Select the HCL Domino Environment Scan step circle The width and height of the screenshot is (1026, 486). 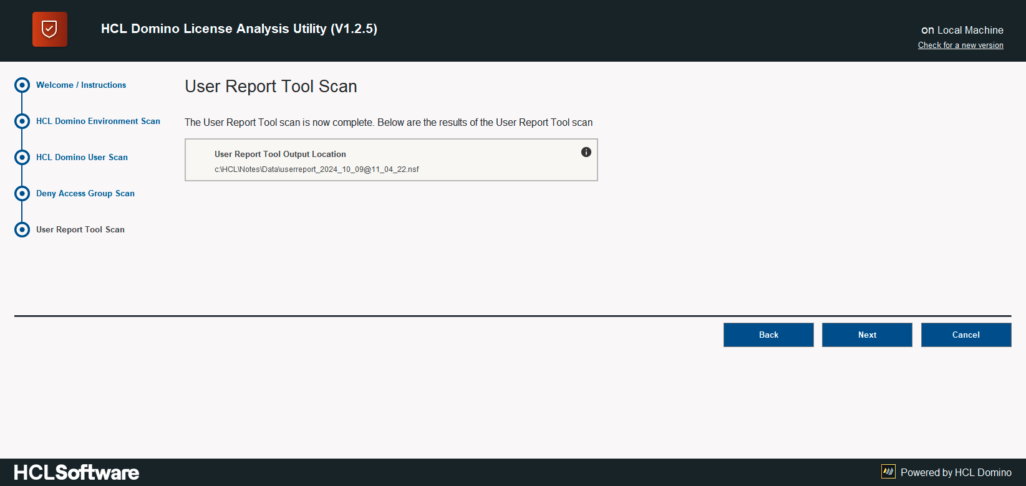22,121
